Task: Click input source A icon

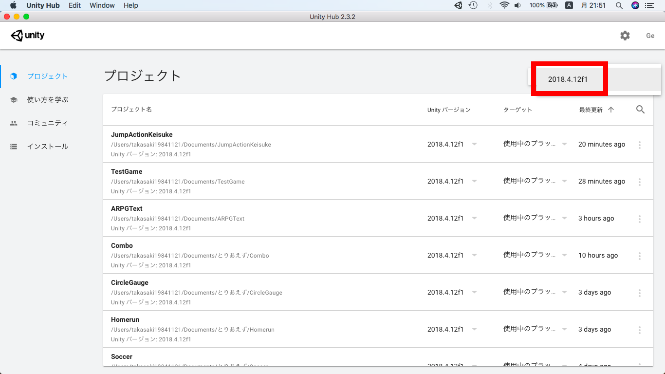Action: click(x=569, y=5)
